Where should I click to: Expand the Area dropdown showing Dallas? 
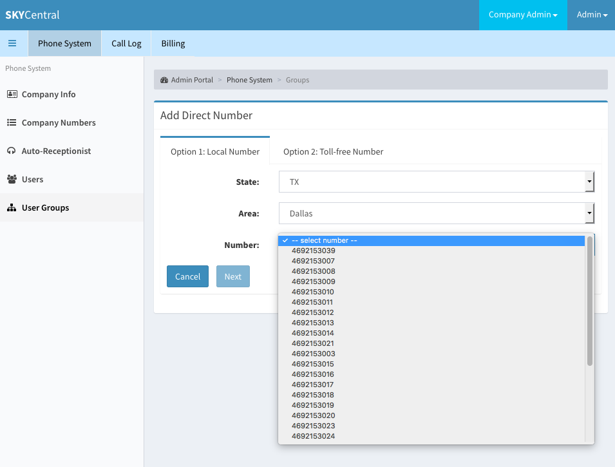[x=437, y=213]
